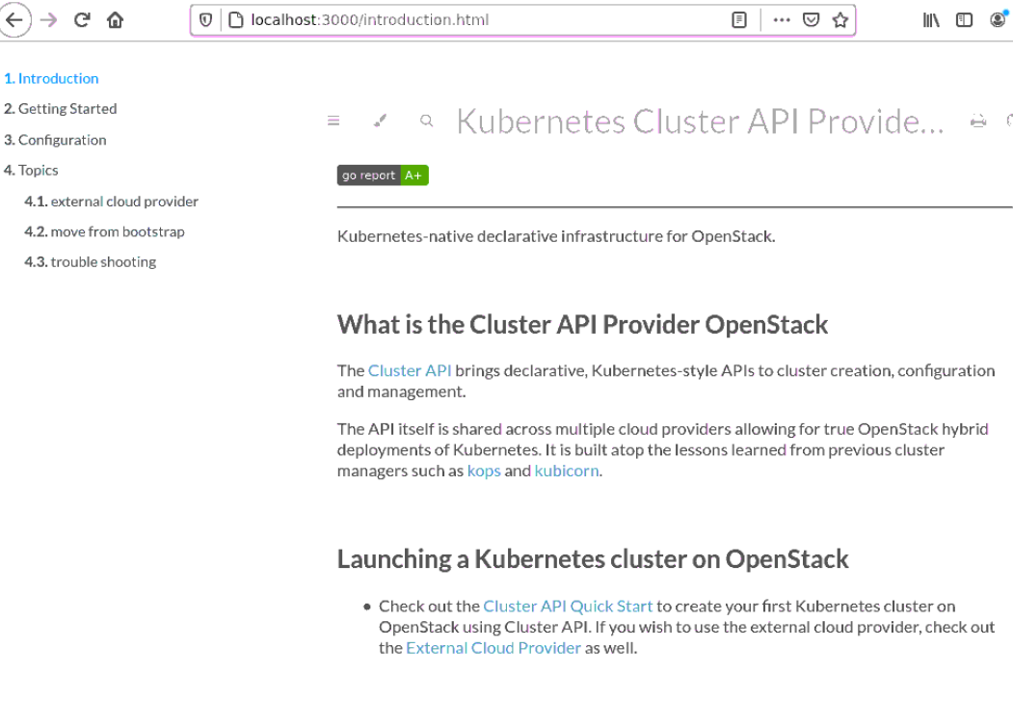Open Firefox account icon
Image resolution: width=1013 pixels, height=702 pixels.
[x=999, y=20]
